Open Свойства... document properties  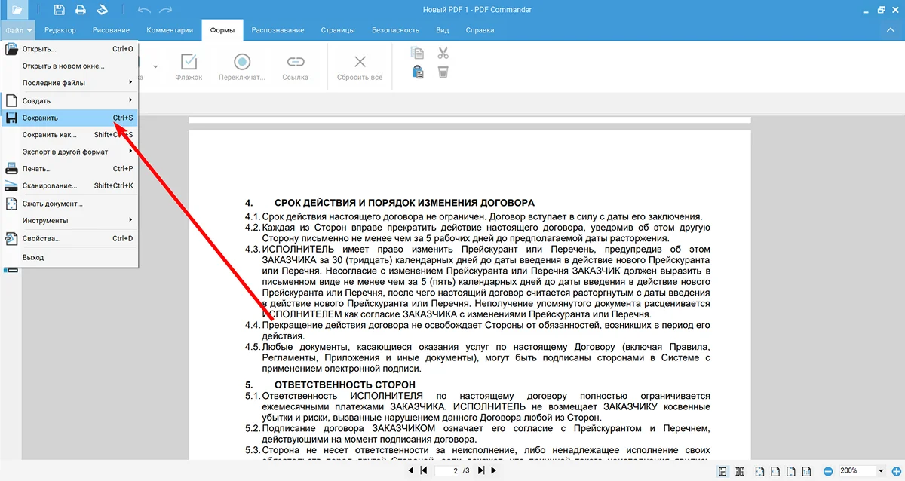(70, 238)
